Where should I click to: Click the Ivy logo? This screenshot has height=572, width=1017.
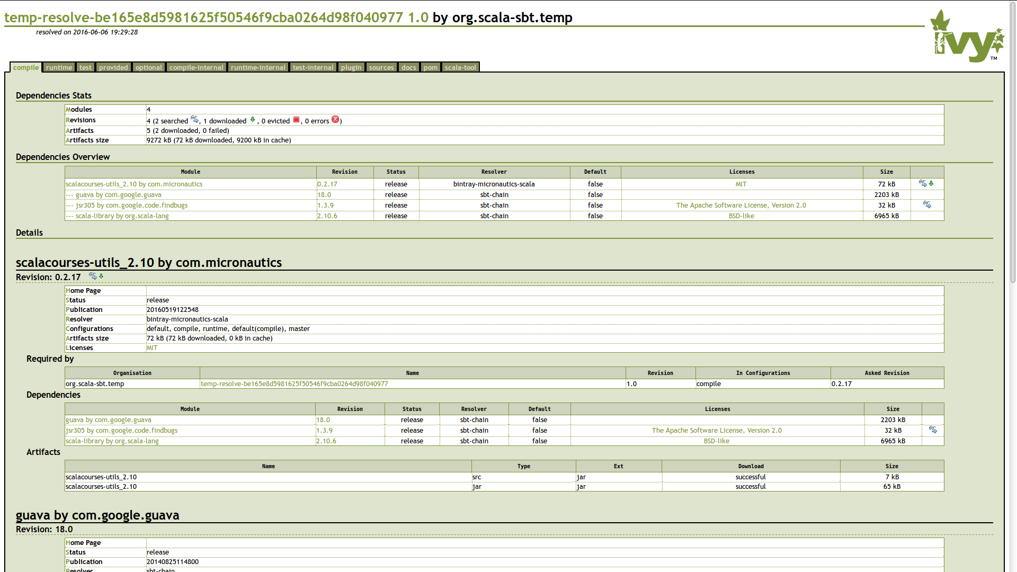coord(967,36)
